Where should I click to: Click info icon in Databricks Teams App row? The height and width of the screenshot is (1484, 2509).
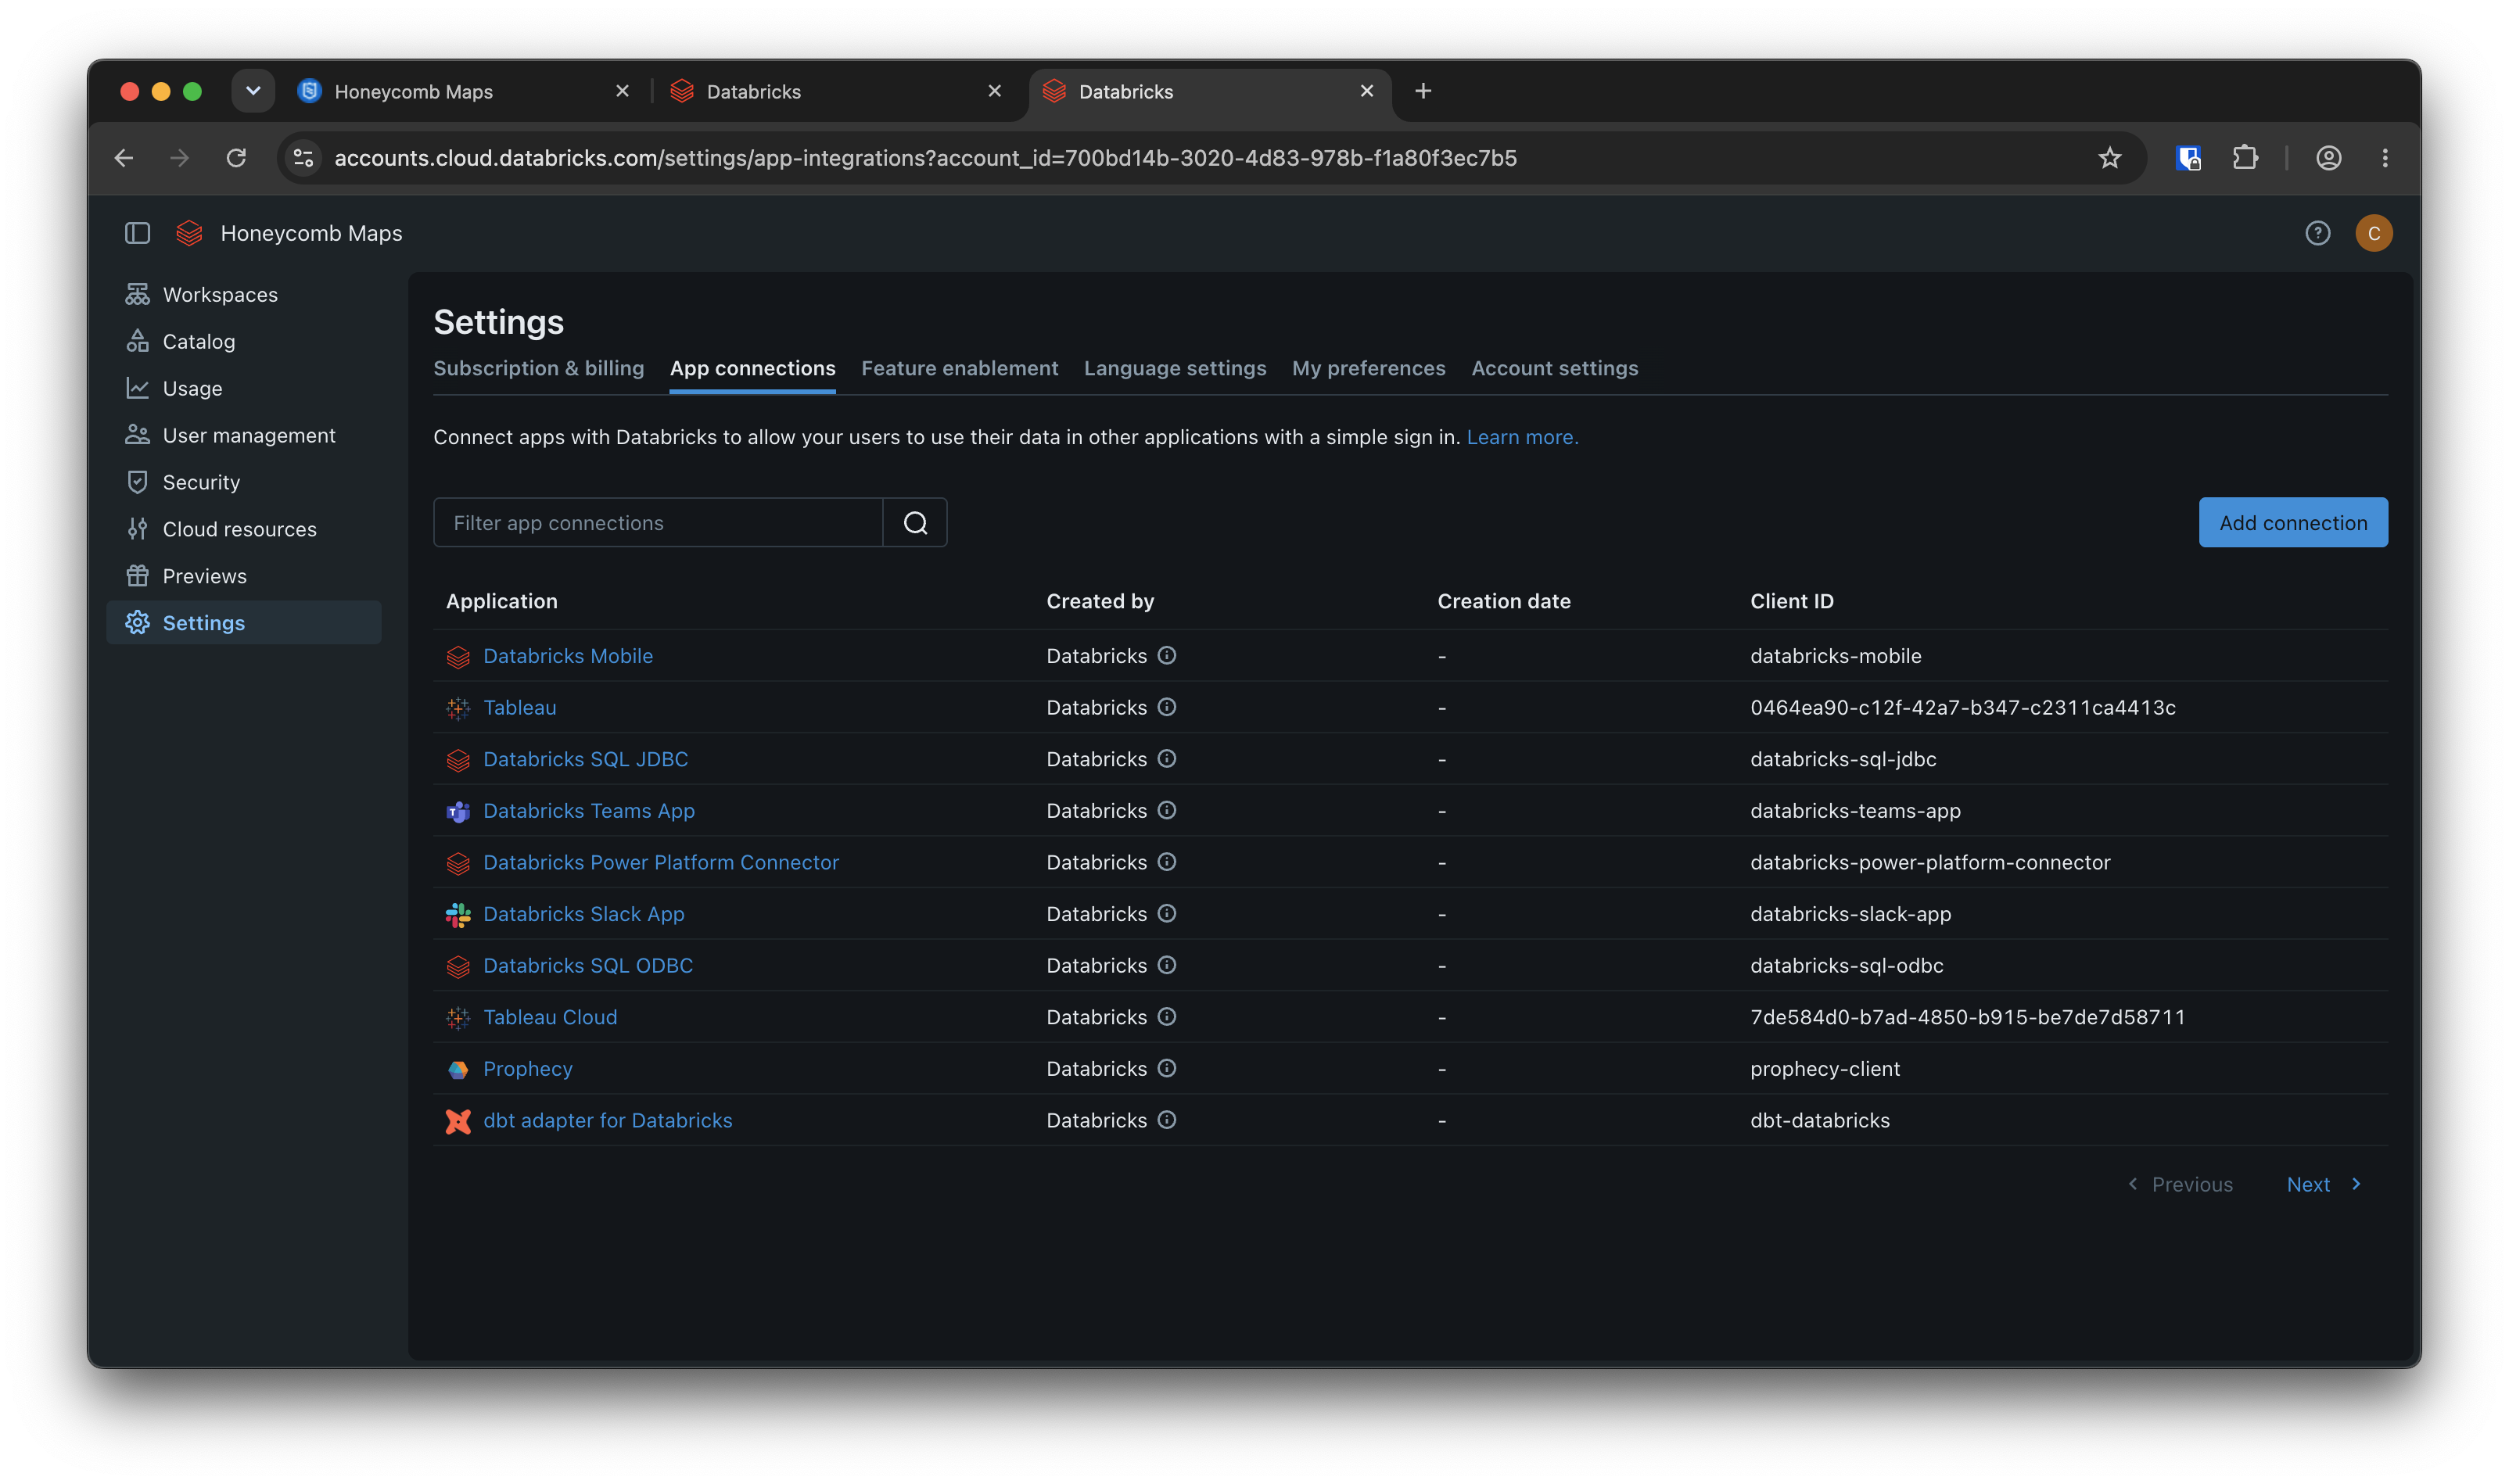1166,810
